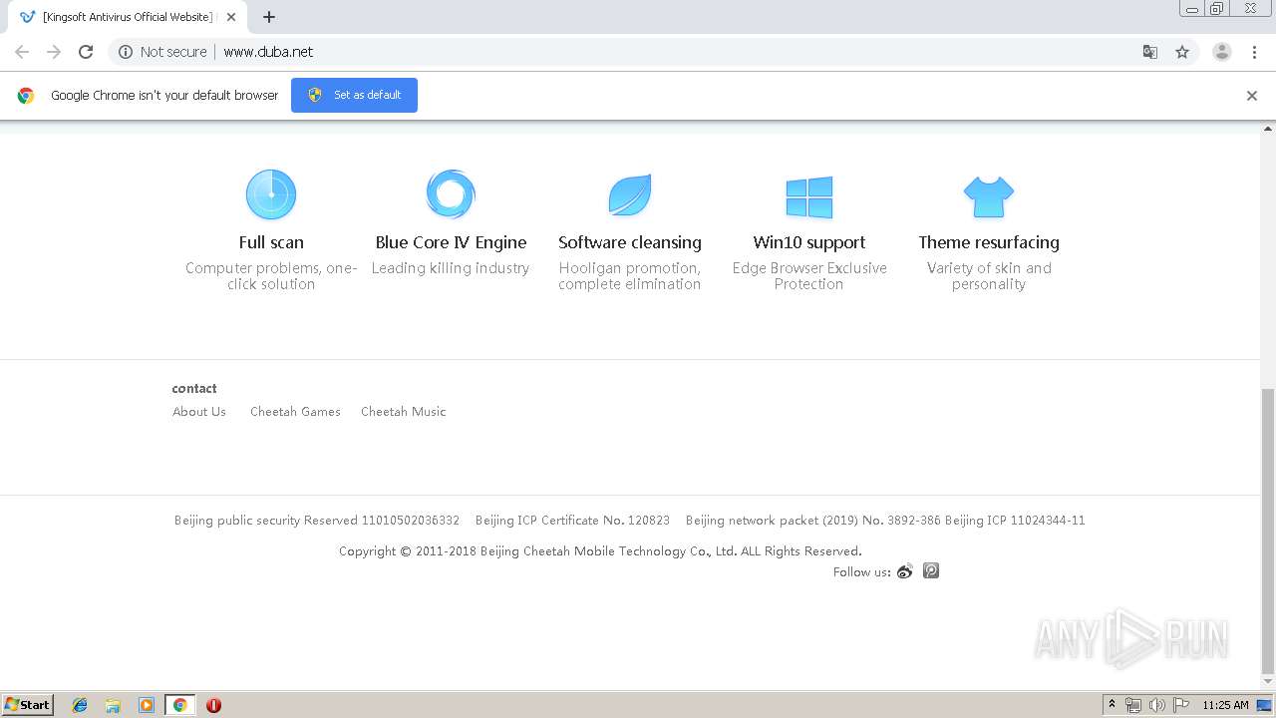Click Set as default button
Image resolution: width=1276 pixels, height=718 pixels.
tap(354, 95)
